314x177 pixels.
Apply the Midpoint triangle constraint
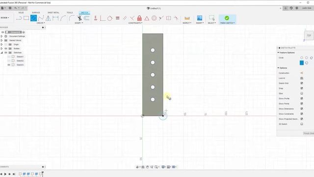(x=147, y=19)
